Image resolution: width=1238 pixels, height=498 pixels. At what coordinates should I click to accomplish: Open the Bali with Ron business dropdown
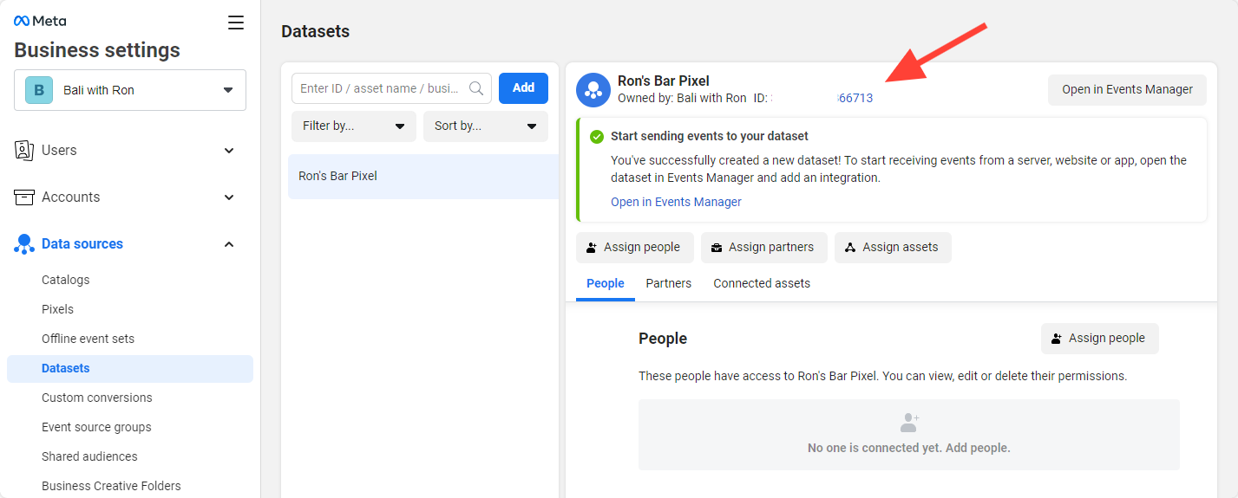pos(130,90)
